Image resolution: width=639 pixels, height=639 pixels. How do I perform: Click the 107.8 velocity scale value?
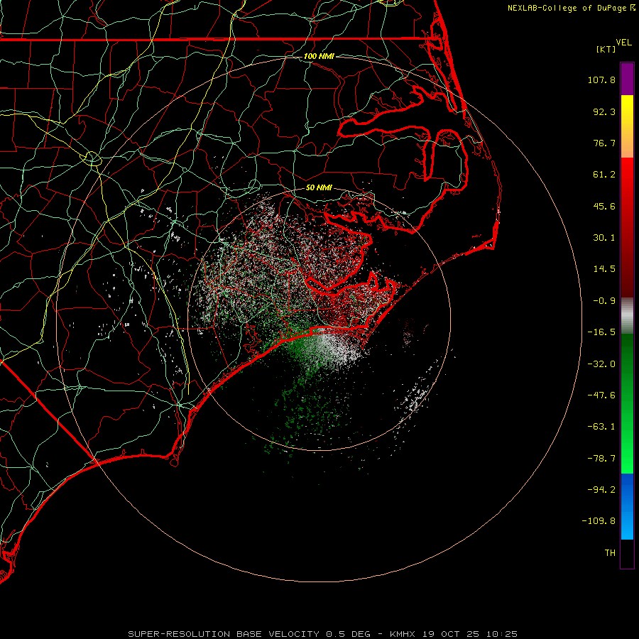(x=601, y=80)
